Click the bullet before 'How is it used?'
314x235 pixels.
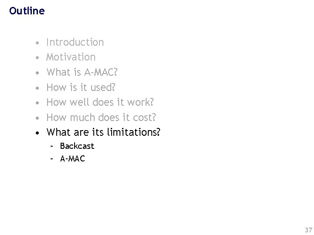[37, 88]
